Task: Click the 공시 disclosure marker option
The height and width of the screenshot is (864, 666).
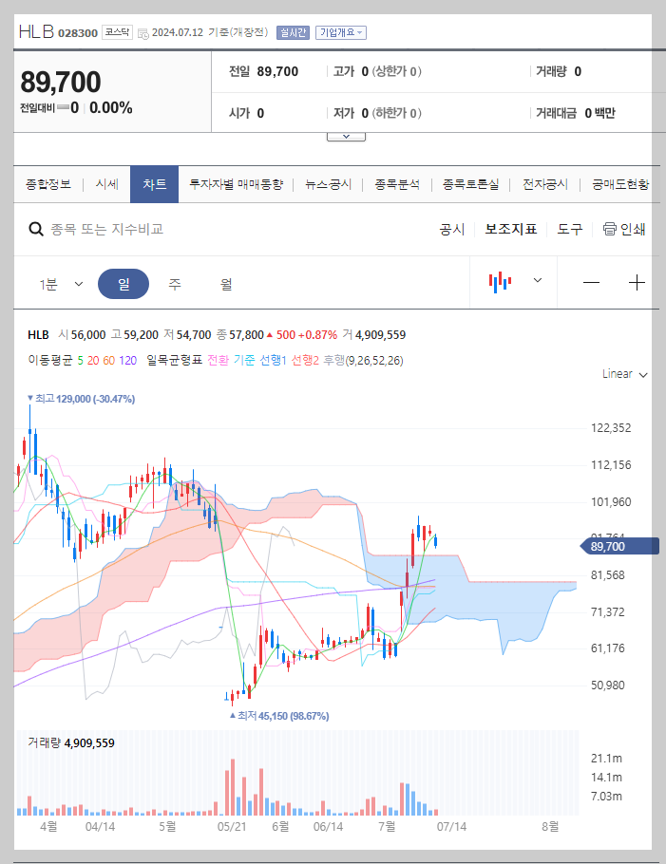Action: click(451, 229)
